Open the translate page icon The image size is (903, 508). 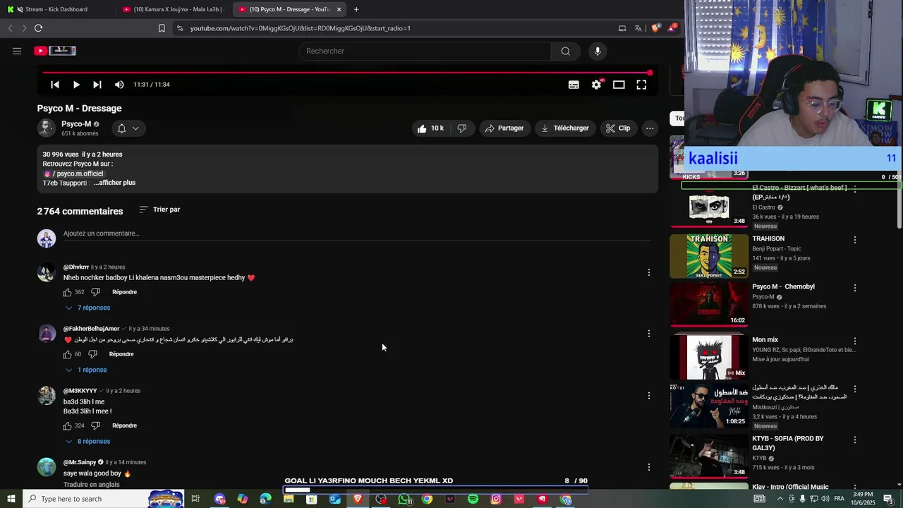638,28
